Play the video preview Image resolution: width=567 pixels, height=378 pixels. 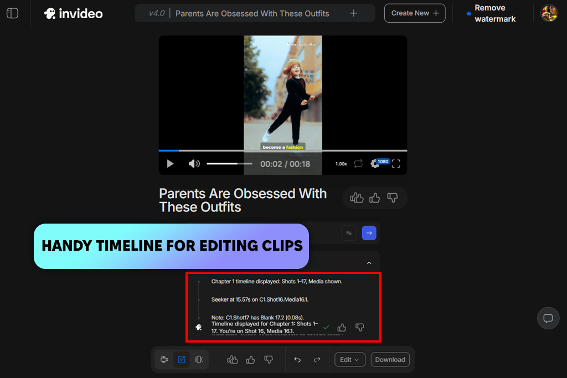pyautogui.click(x=170, y=164)
